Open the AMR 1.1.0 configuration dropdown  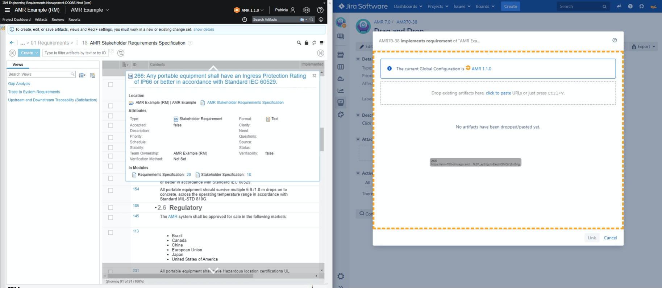tap(249, 10)
